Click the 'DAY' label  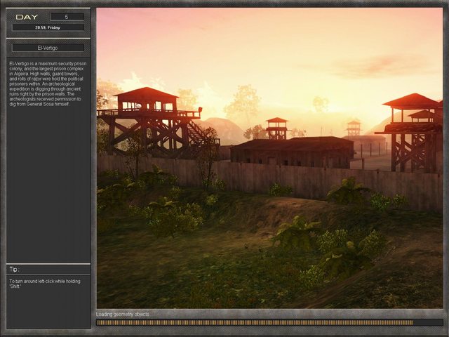pyautogui.click(x=27, y=17)
